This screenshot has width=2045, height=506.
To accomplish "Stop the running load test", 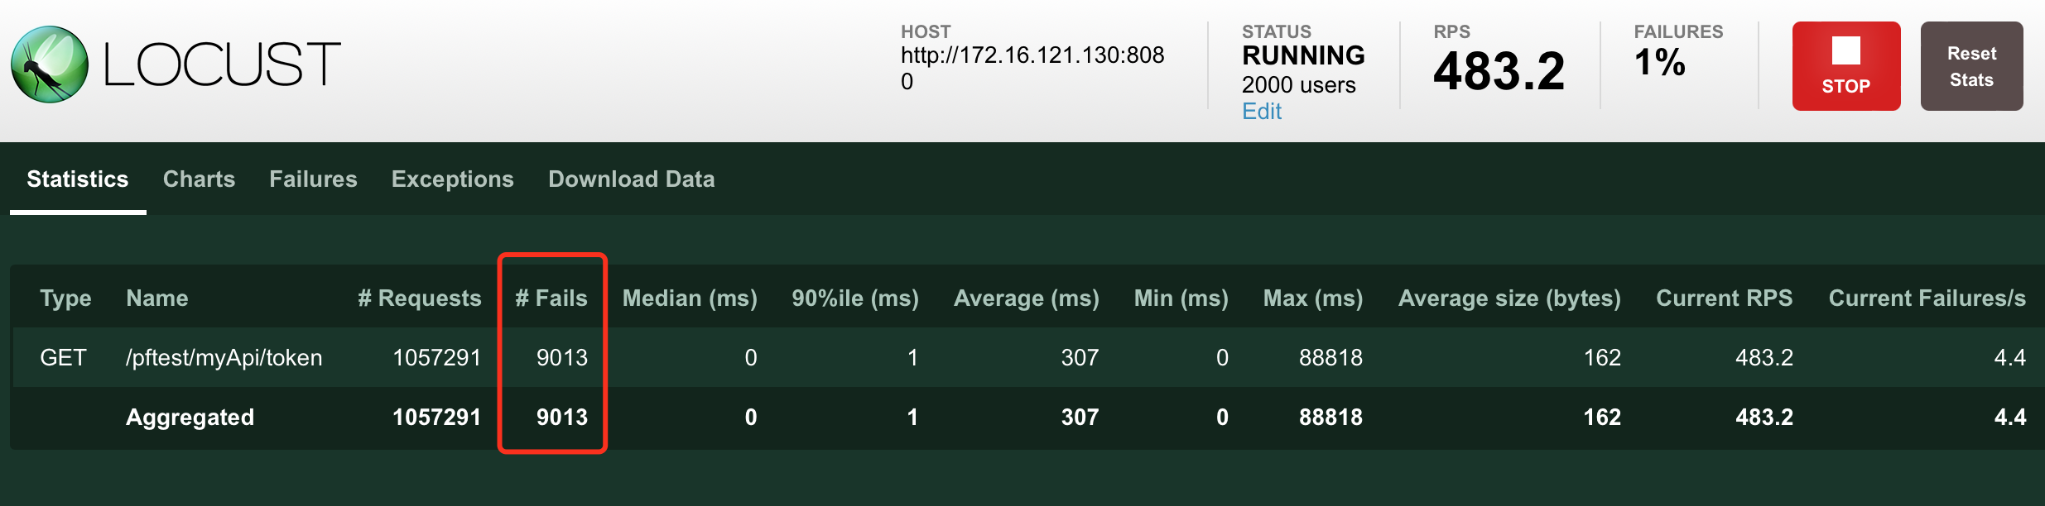I will tap(1846, 66).
